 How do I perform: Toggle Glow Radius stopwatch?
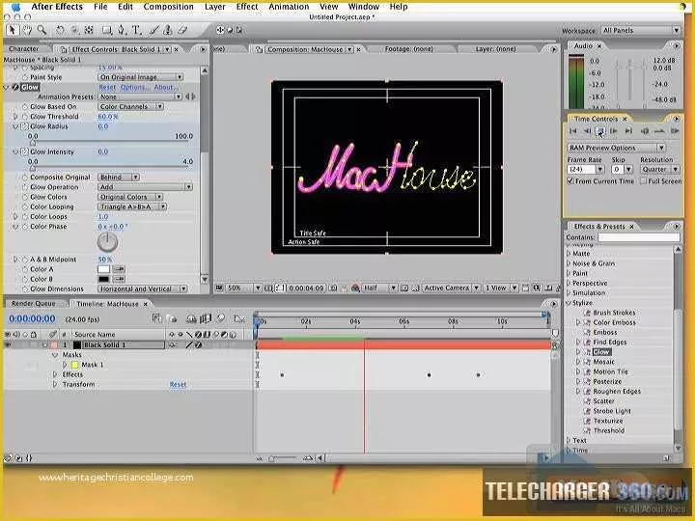tap(25, 126)
